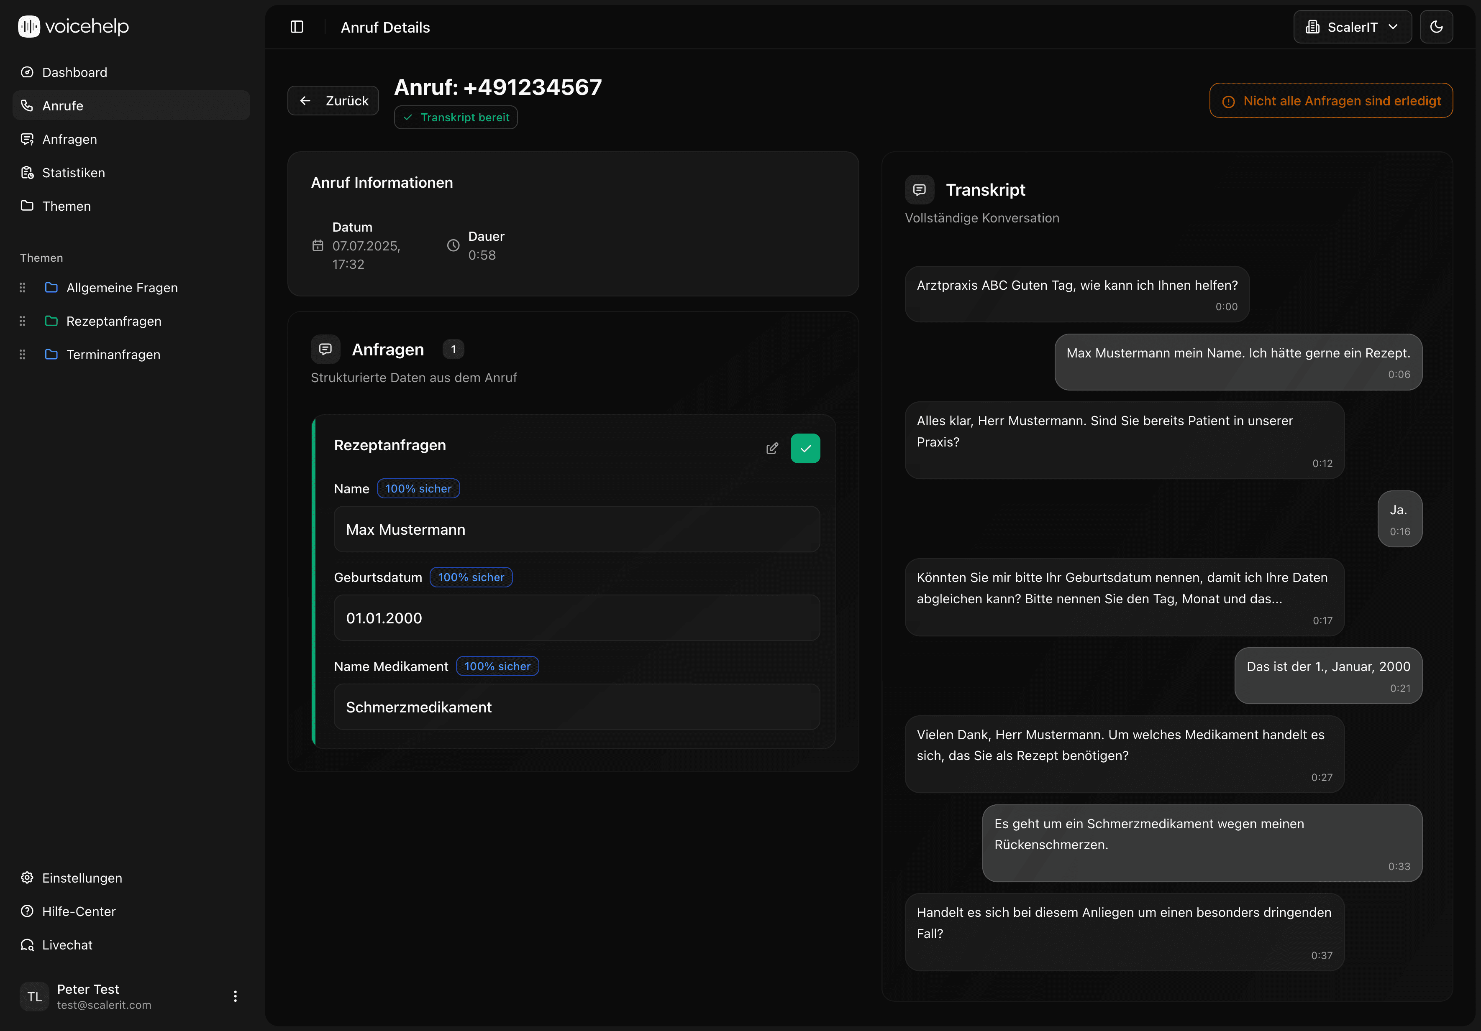Go back with the Zurück button
This screenshot has width=1481, height=1031.
click(x=333, y=101)
